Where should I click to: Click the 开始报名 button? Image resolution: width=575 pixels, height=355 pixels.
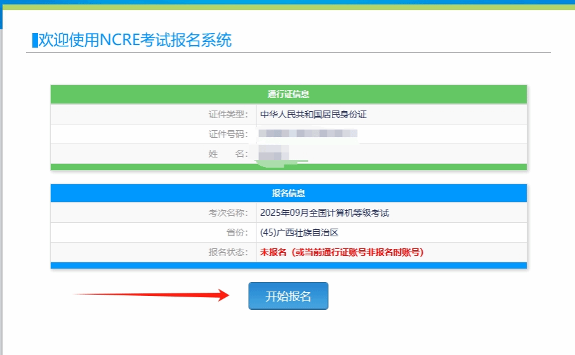point(288,296)
